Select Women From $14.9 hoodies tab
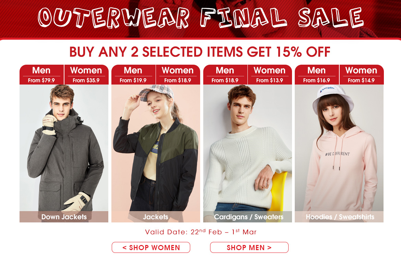The height and width of the screenshot is (258, 401). point(361,75)
